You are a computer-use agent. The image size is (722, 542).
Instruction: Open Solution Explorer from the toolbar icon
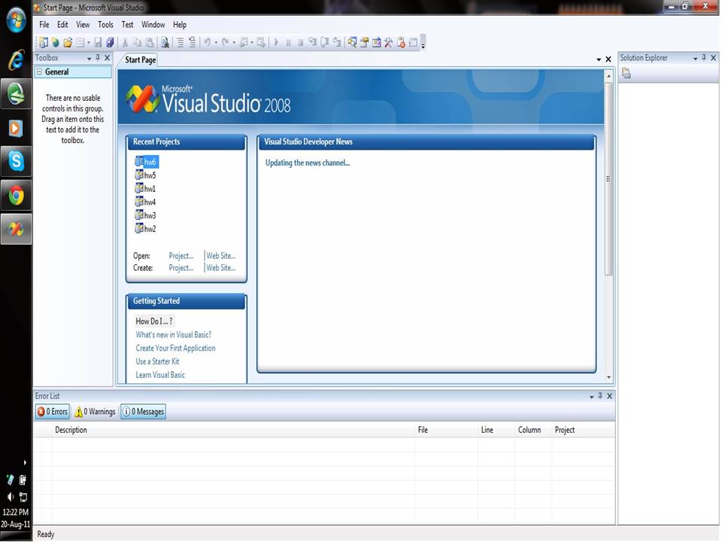click(x=352, y=42)
